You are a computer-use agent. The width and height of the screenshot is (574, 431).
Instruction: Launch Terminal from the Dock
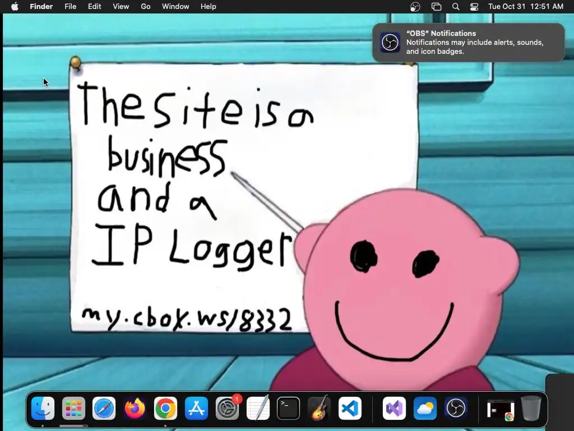(x=288, y=409)
